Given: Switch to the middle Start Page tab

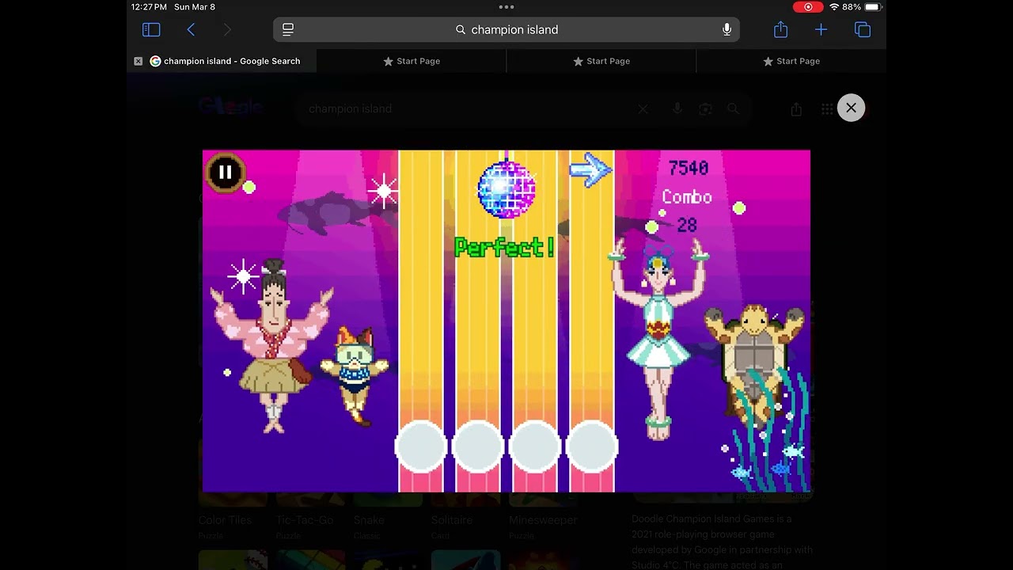Looking at the screenshot, I should pos(601,61).
